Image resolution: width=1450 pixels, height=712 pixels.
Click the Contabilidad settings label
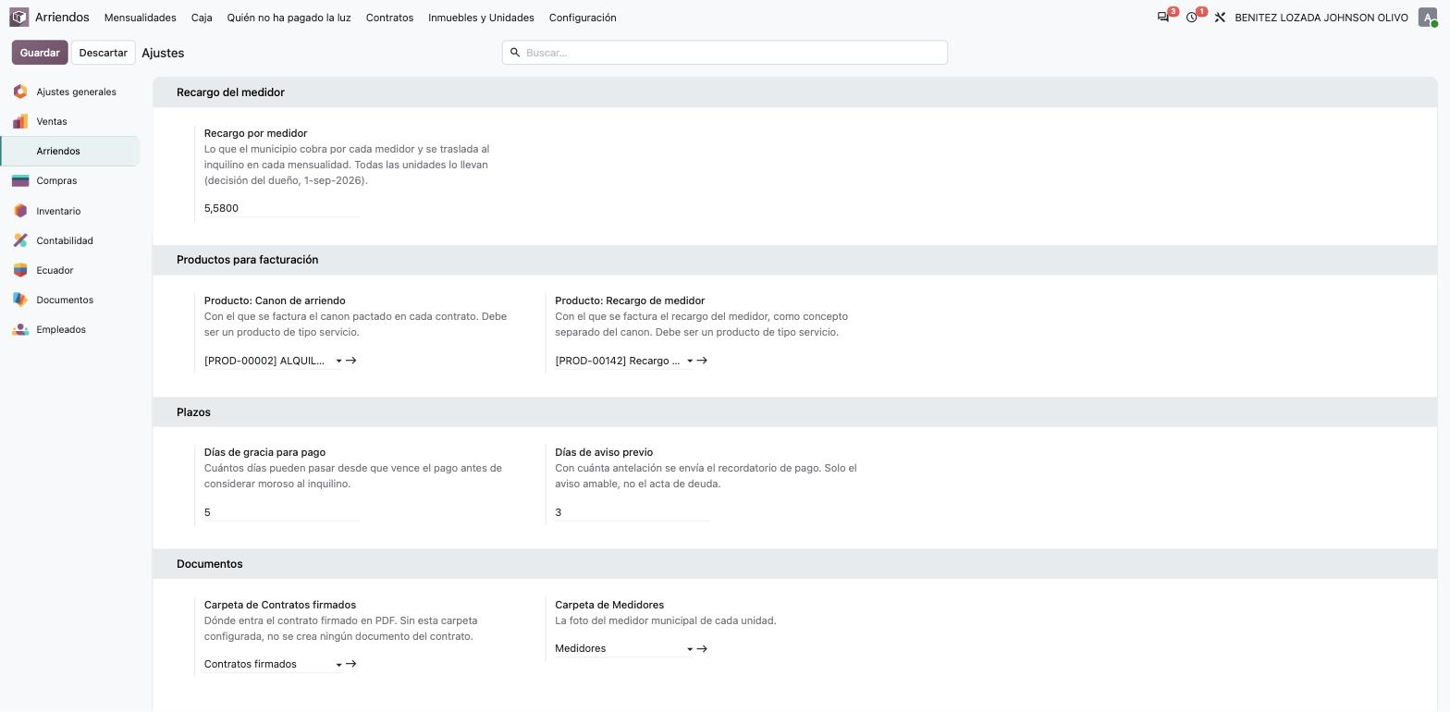(65, 240)
